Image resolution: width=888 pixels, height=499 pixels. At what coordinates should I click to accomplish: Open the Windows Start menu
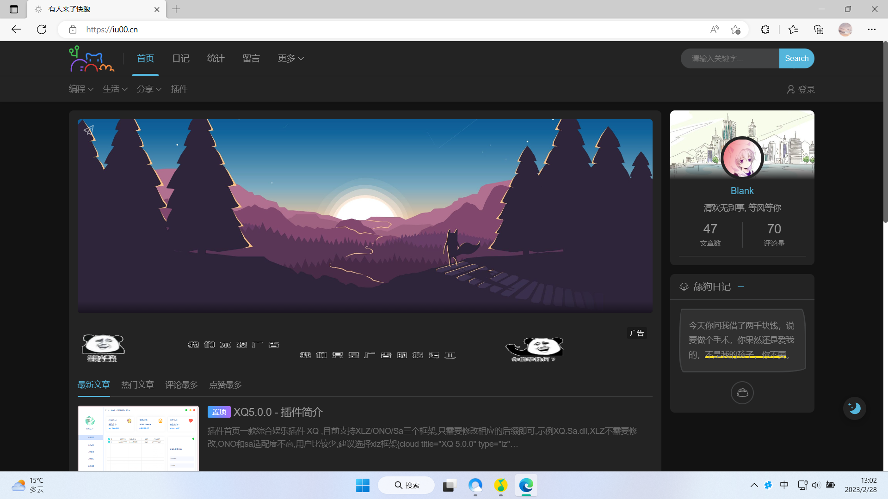click(x=363, y=486)
